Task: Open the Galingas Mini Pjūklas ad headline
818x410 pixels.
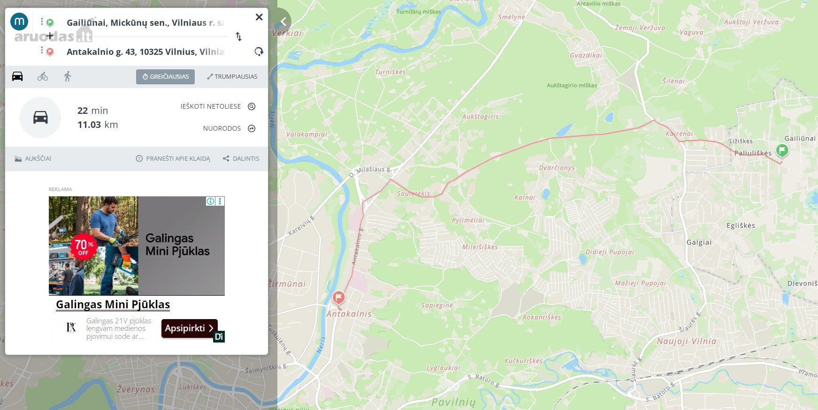Action: 113,305
